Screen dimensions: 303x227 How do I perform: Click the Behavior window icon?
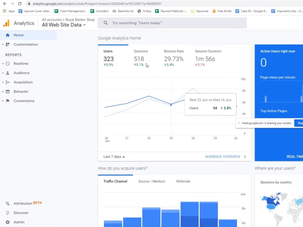8,91
